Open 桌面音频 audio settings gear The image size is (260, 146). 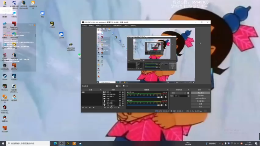[x=166, y=105]
